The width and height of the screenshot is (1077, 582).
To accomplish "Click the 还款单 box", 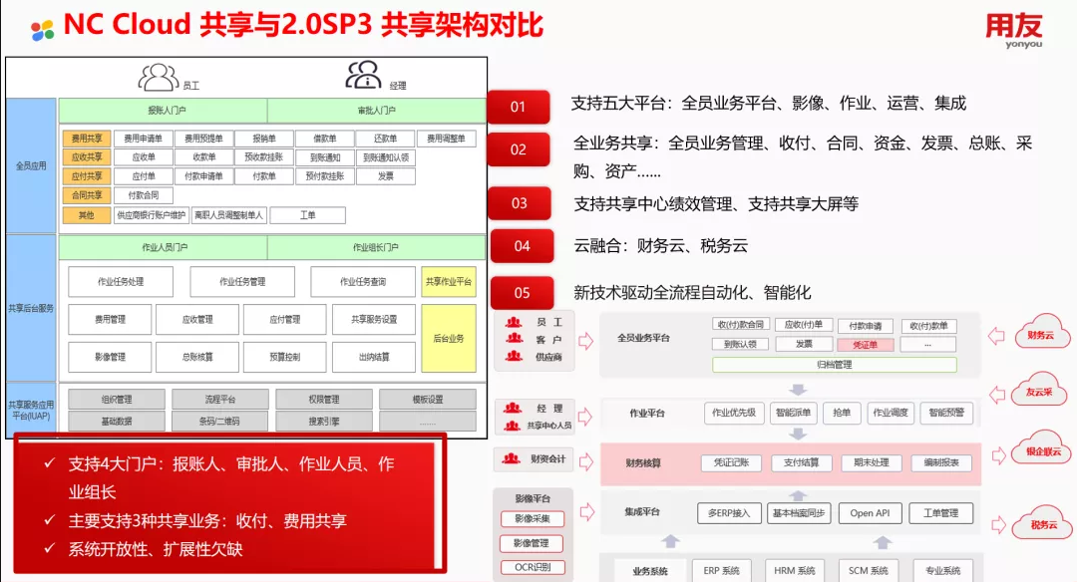I will coord(385,138).
